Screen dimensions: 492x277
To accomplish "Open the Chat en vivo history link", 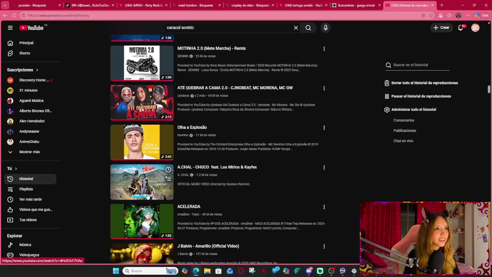I will pos(403,141).
